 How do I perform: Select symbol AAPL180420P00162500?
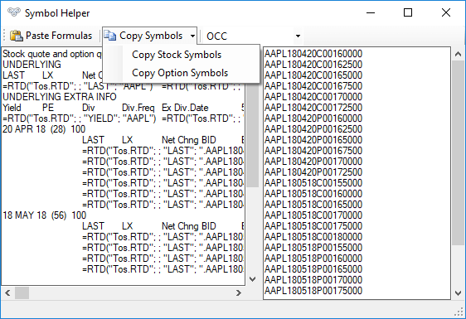pos(313,129)
